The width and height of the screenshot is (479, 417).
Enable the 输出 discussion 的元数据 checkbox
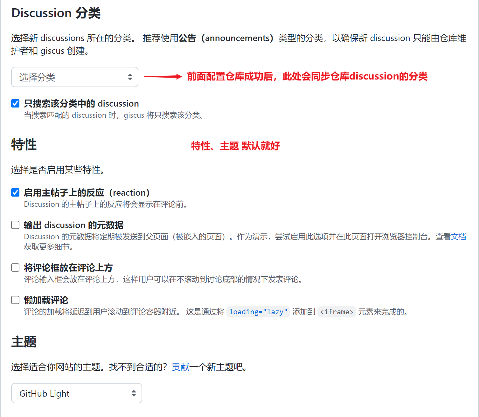(x=15, y=225)
